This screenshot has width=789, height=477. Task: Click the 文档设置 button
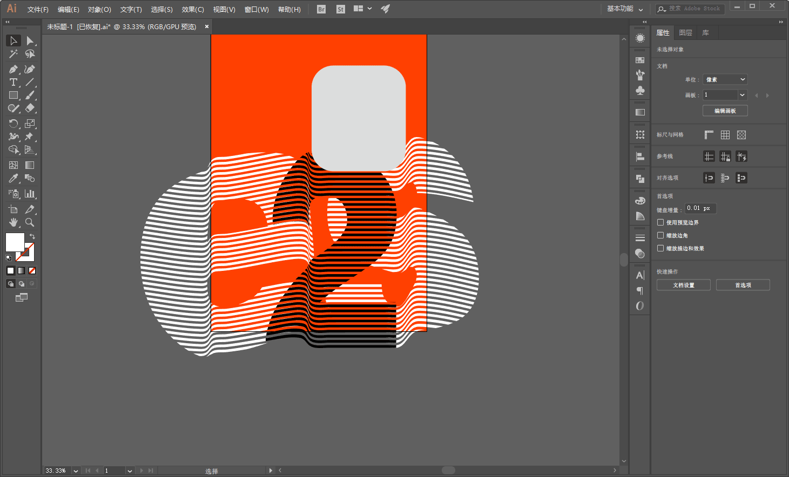pyautogui.click(x=684, y=285)
